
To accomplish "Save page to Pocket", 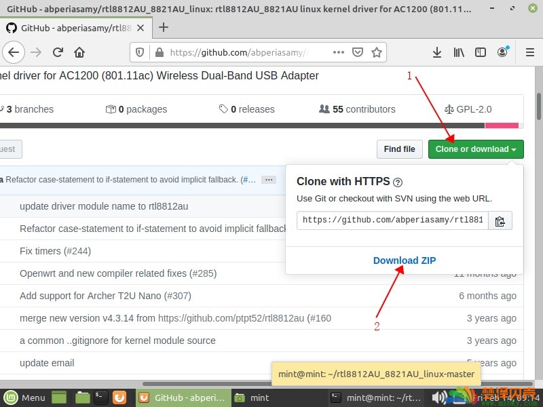I will point(358,52).
